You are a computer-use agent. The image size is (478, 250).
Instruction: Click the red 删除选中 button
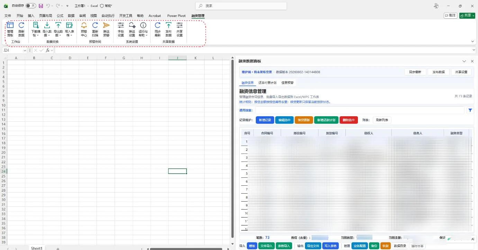[x=349, y=120]
